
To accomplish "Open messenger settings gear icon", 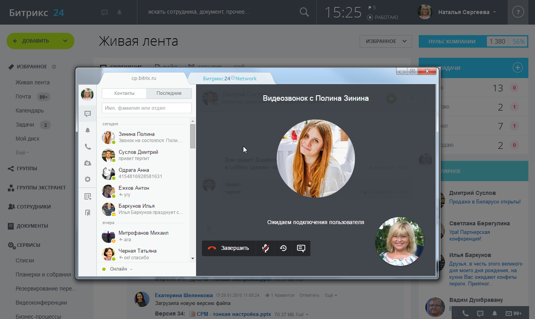I will (88, 179).
